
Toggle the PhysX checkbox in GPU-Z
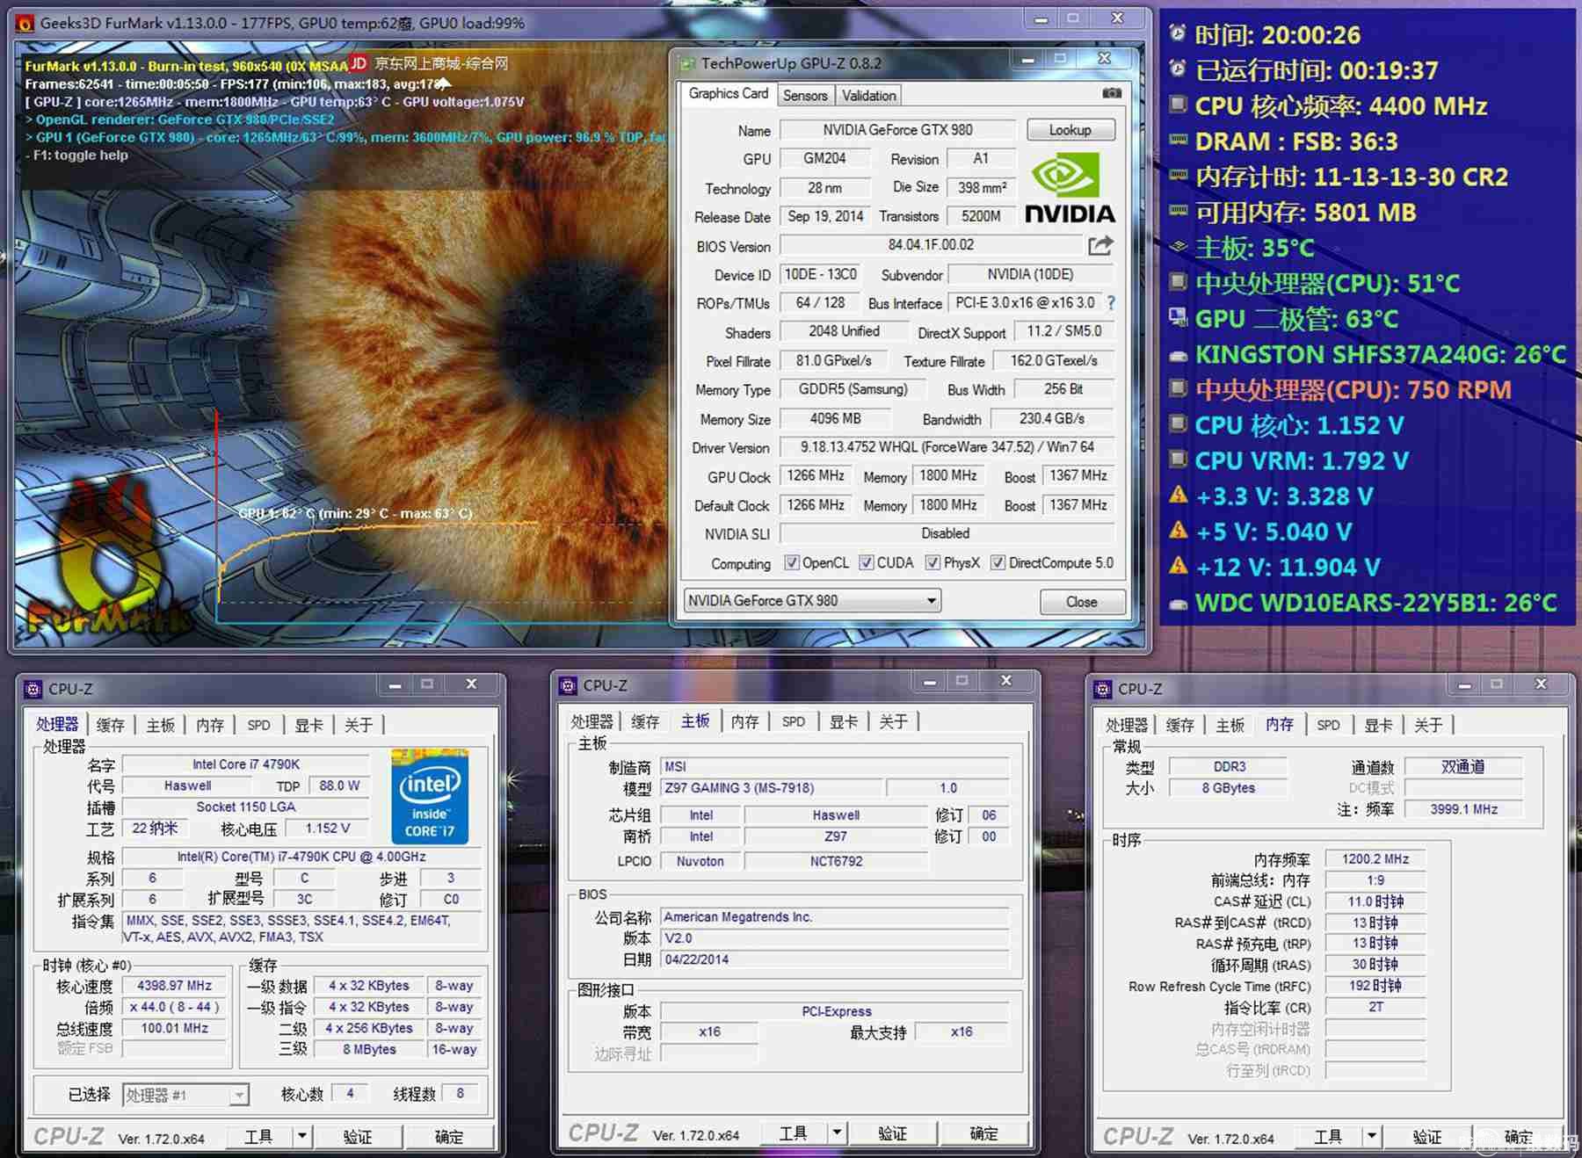coord(933,562)
